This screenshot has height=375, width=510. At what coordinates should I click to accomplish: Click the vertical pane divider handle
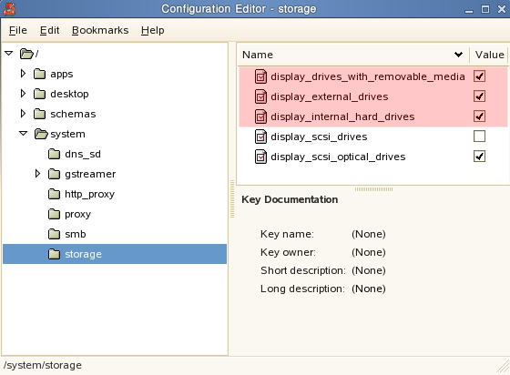click(232, 198)
